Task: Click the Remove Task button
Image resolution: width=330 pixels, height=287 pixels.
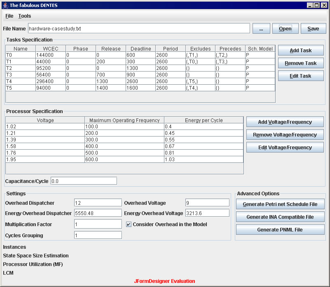Action: click(301, 63)
